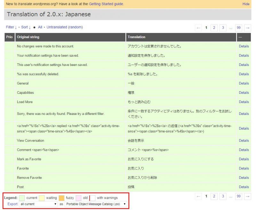The width and height of the screenshot is (256, 210).
Task: Open Details for Remove Favorite row
Action: coord(244,178)
